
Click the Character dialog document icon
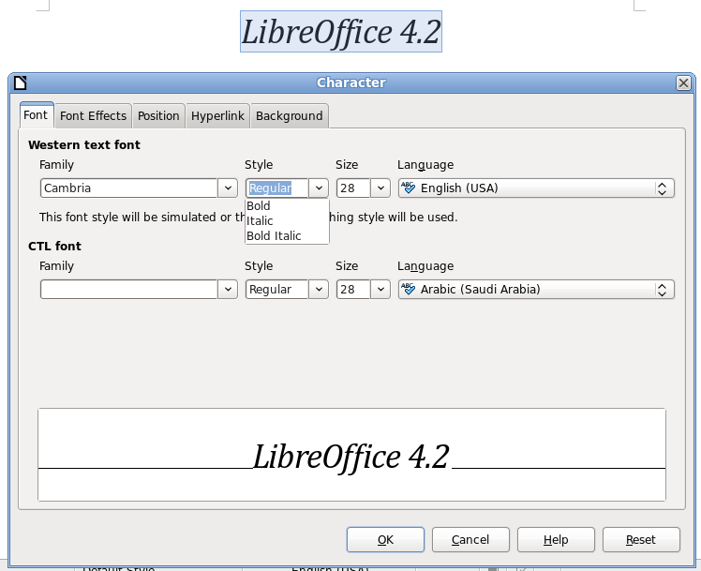click(x=21, y=83)
